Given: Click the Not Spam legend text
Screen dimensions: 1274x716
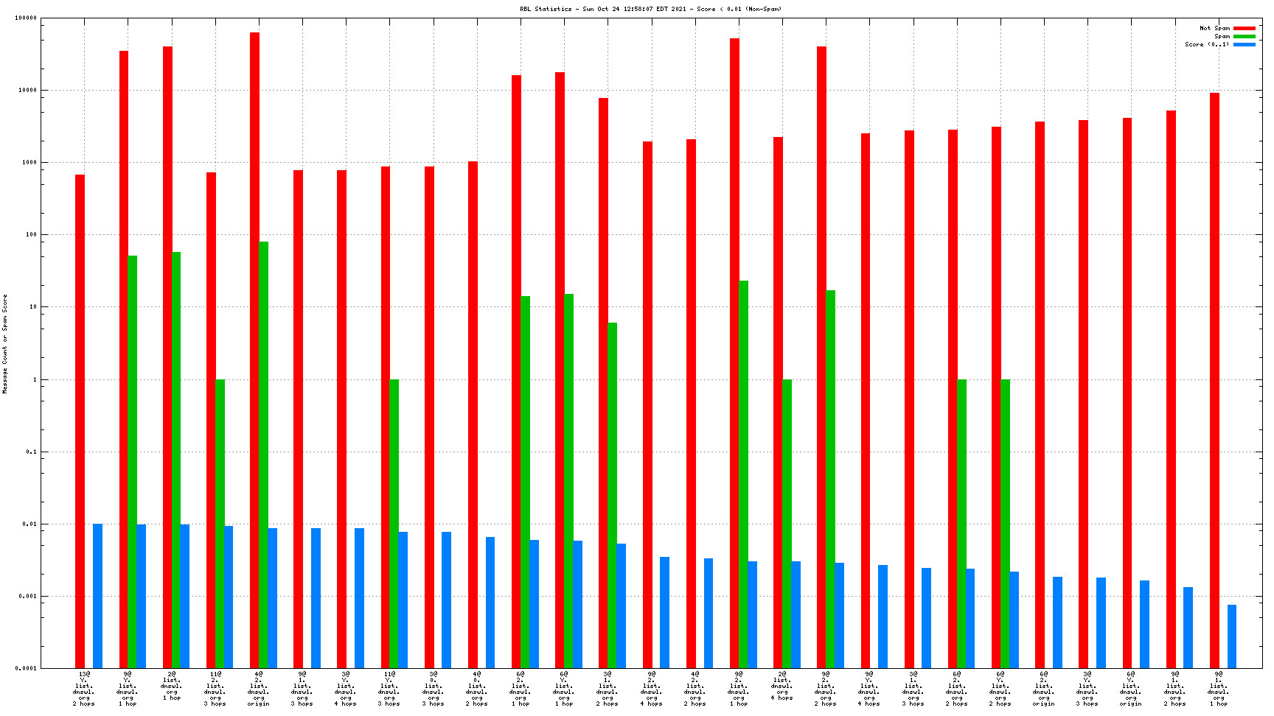Looking at the screenshot, I should [x=1214, y=29].
